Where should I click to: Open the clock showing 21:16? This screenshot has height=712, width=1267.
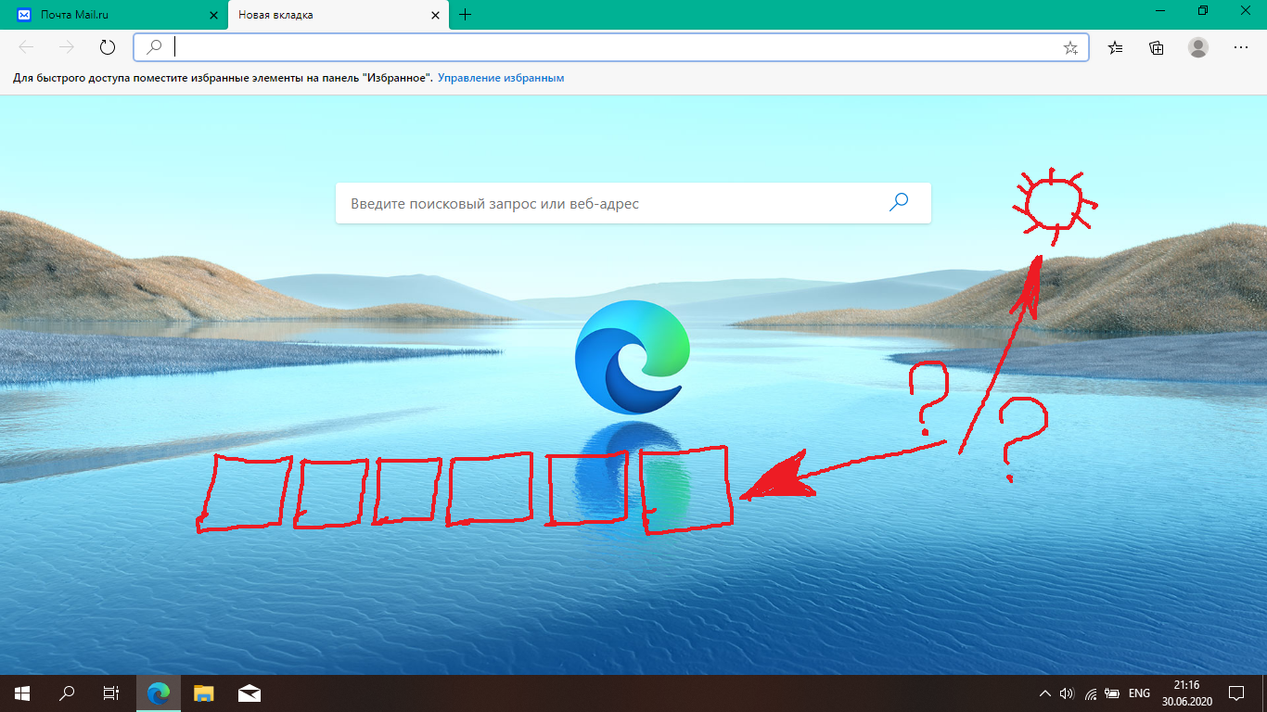[x=1186, y=693]
